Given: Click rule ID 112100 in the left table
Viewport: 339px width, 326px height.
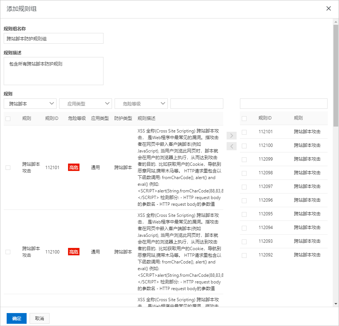Looking at the screenshot, I should 52,252.
